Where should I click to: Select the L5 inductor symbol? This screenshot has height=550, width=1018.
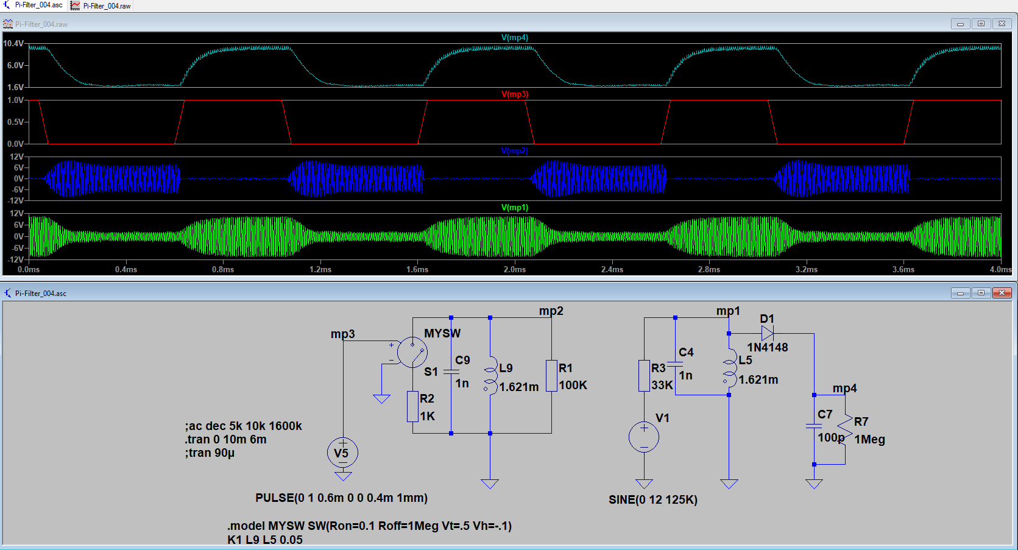coord(729,369)
